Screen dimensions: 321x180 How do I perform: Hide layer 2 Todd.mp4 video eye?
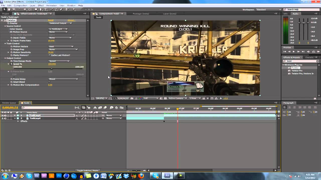click(x=3, y=118)
